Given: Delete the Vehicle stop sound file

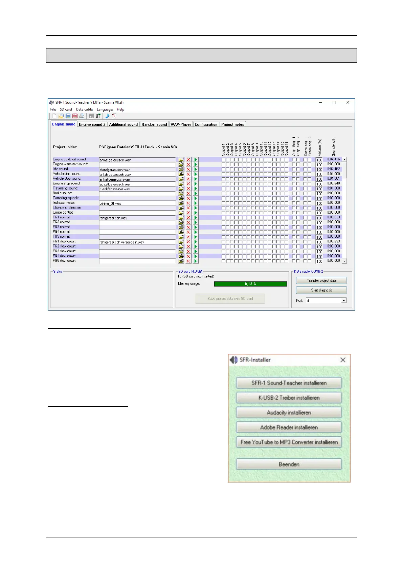Looking at the screenshot, I should click(x=188, y=179).
